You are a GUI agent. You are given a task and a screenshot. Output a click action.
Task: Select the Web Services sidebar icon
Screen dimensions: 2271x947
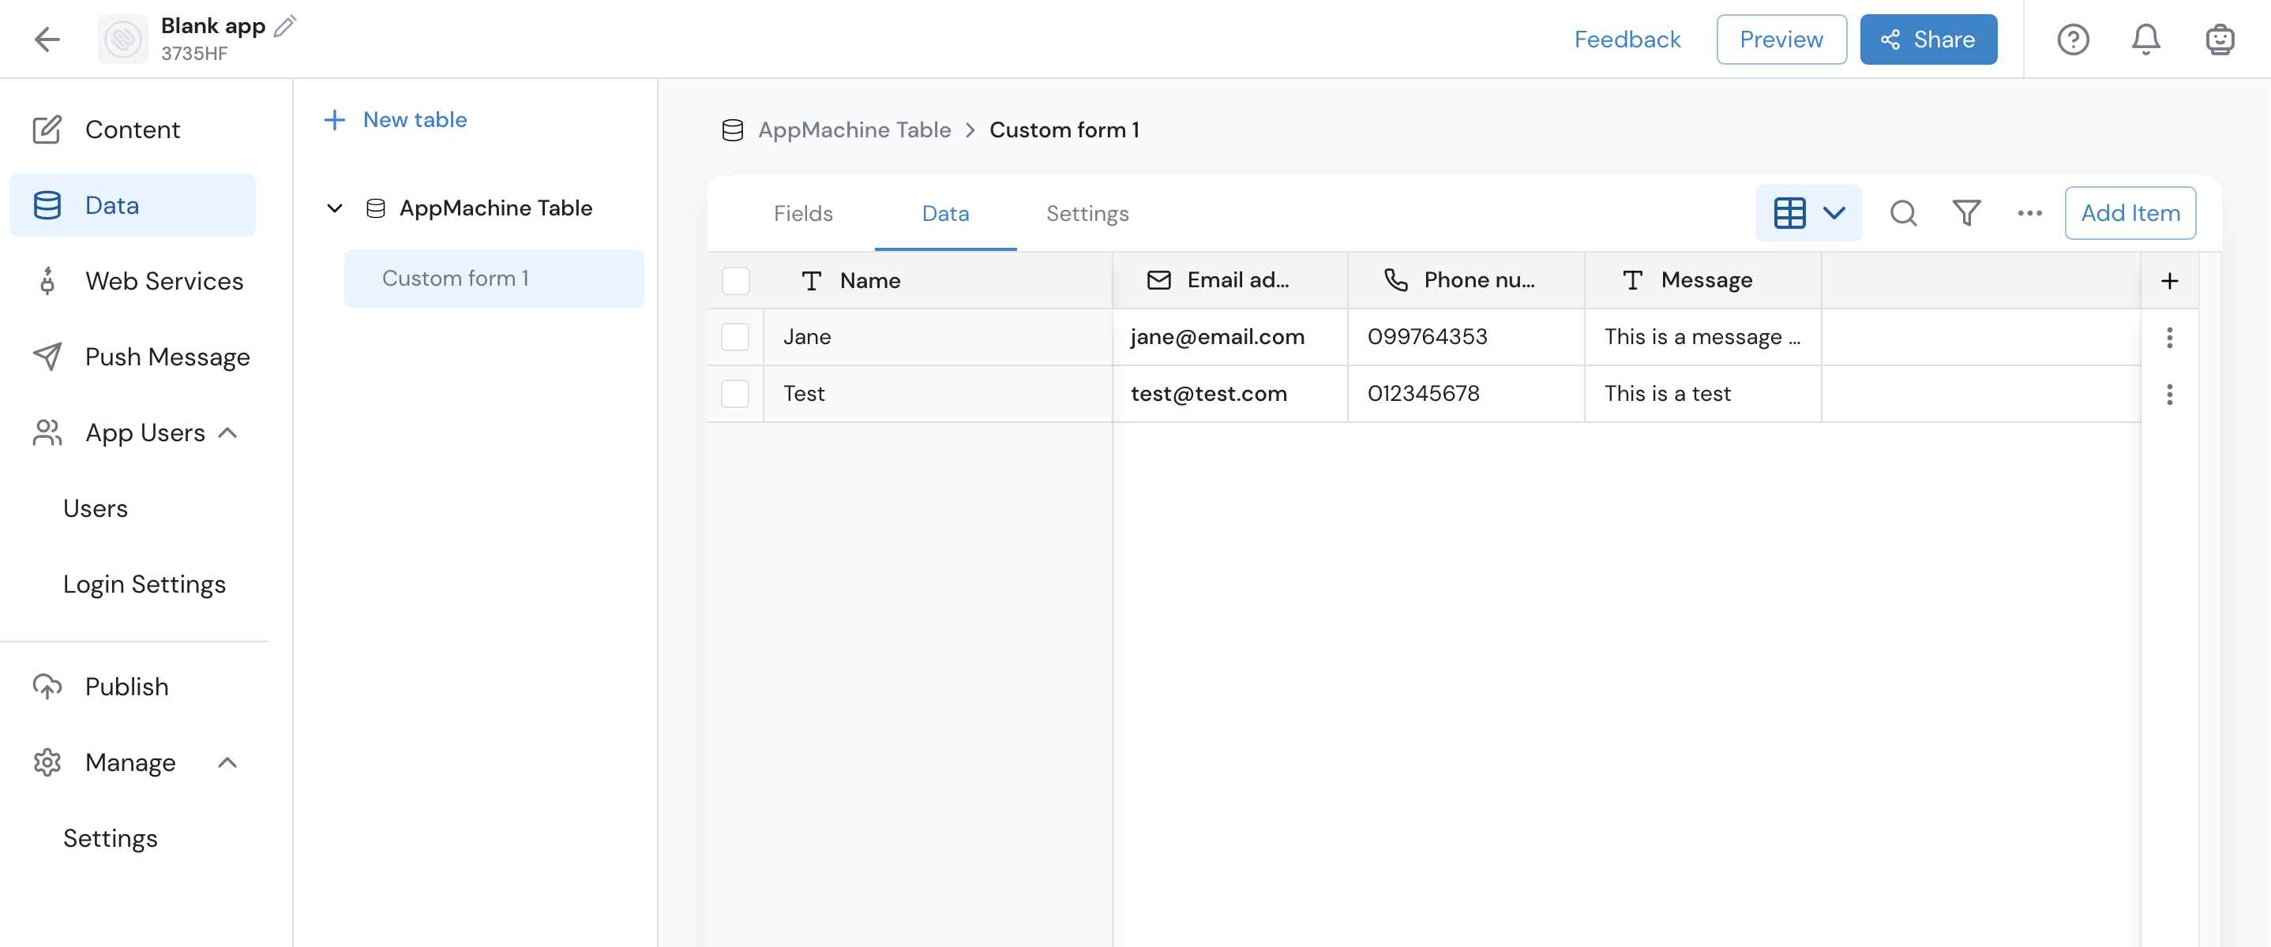click(47, 281)
